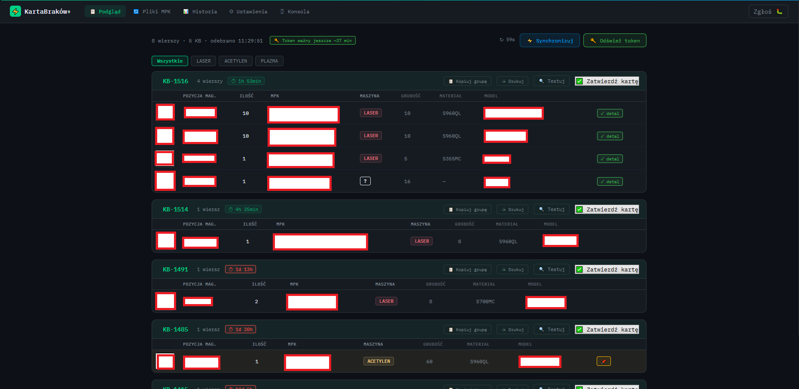Click the LASER badge in card KB-1514

[422, 241]
